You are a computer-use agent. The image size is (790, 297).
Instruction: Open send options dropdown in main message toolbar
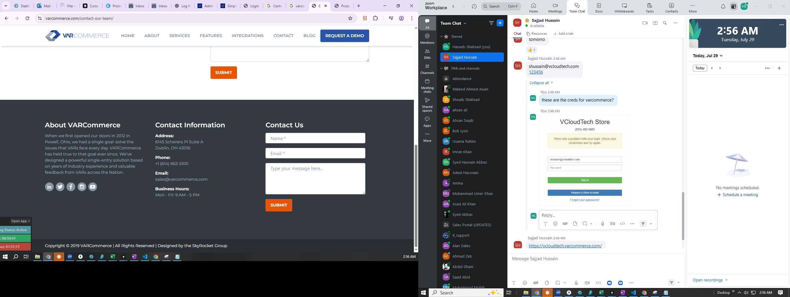678,282
